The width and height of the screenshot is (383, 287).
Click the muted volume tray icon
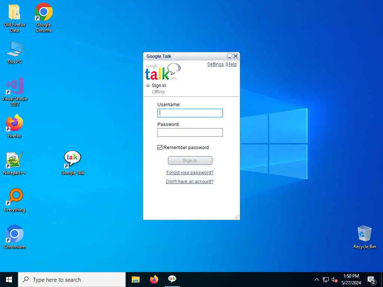coord(334,280)
